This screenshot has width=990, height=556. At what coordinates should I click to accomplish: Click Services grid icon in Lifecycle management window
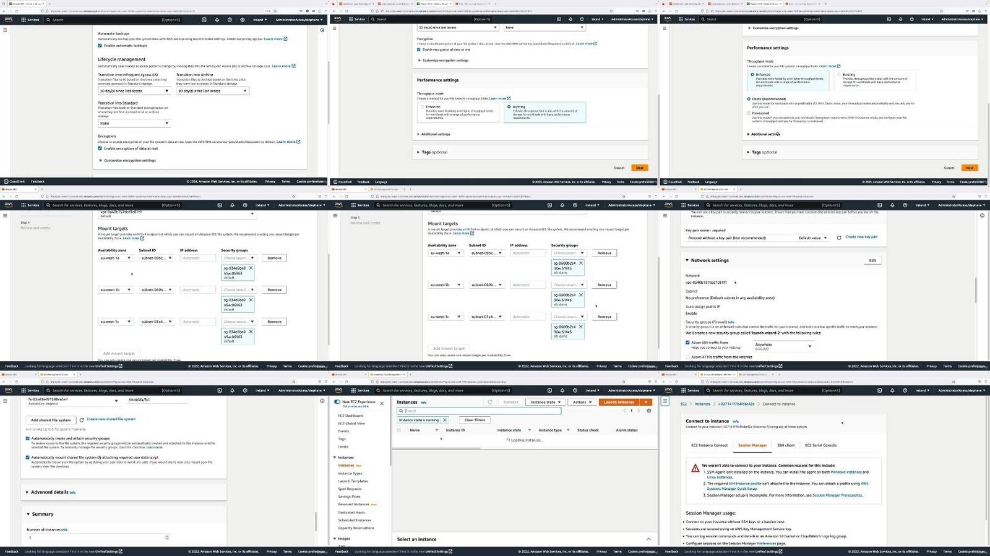pyautogui.click(x=24, y=20)
